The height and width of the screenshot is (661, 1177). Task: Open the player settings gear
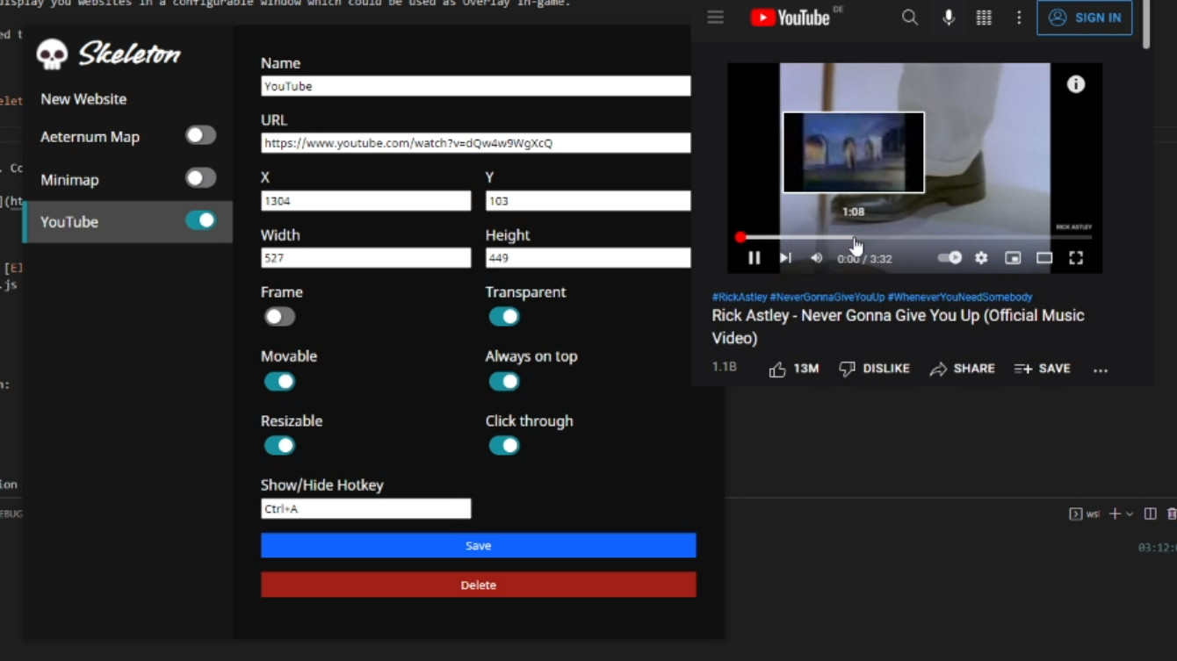point(981,258)
